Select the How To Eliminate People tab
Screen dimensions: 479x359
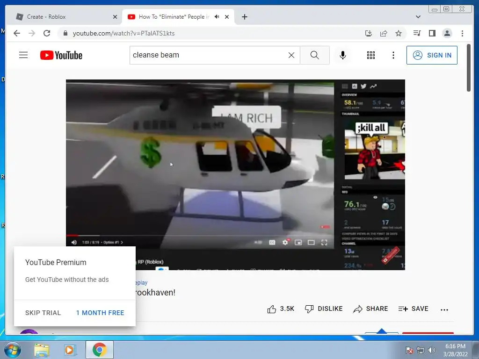pos(174,17)
